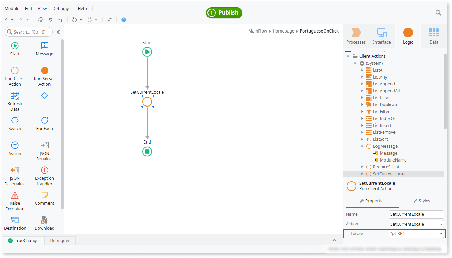Collapse the LogMessage tree node

point(362,146)
